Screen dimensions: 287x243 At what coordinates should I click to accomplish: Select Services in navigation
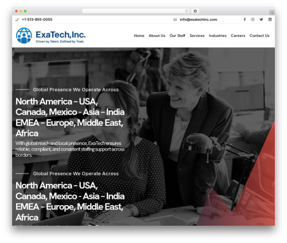(x=197, y=36)
